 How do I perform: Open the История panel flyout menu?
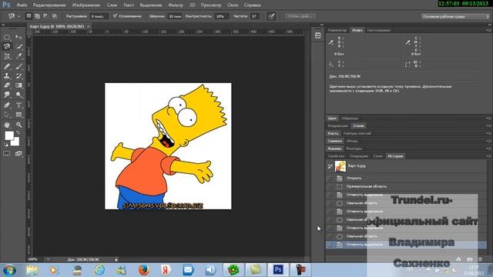click(488, 156)
